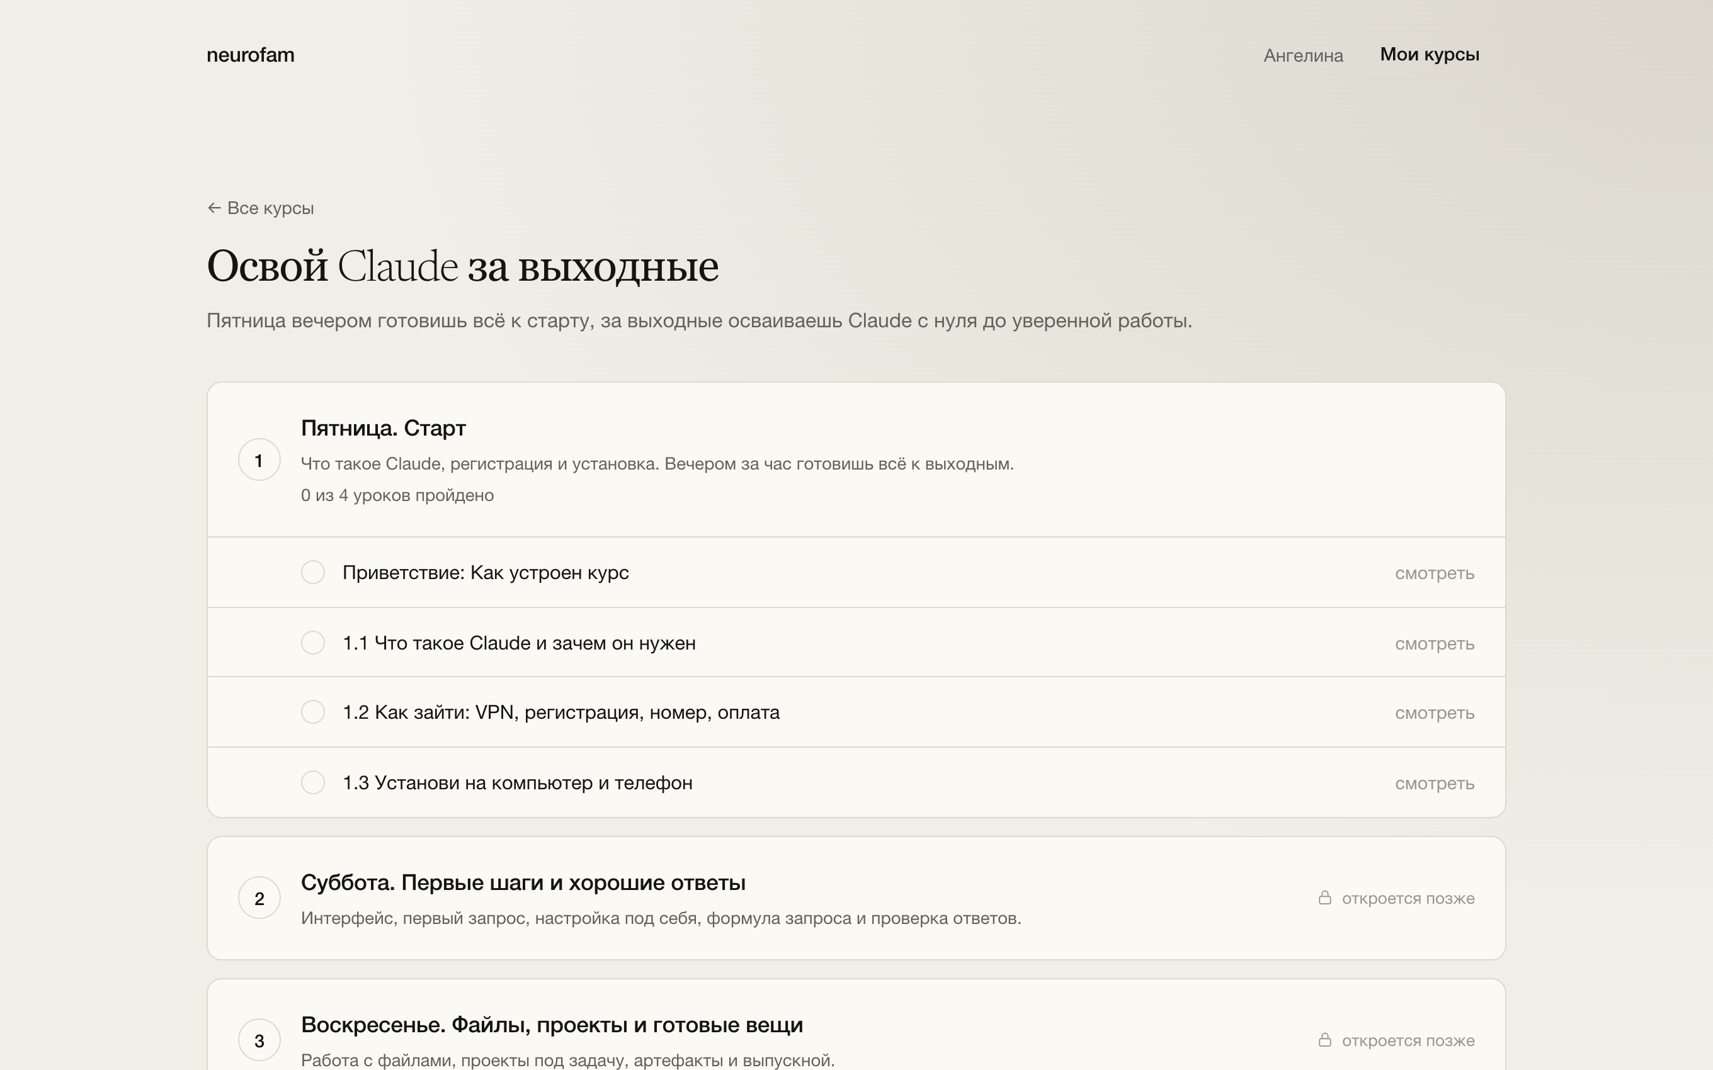Screen dimensions: 1713x1070
Task: Click the lock icon on Суббота module
Action: (1325, 898)
